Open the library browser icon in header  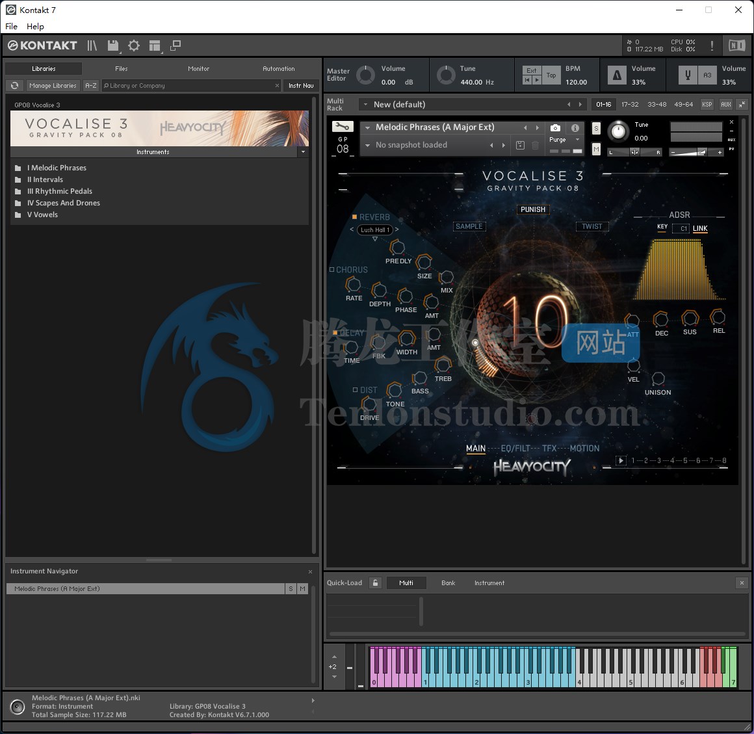(92, 46)
